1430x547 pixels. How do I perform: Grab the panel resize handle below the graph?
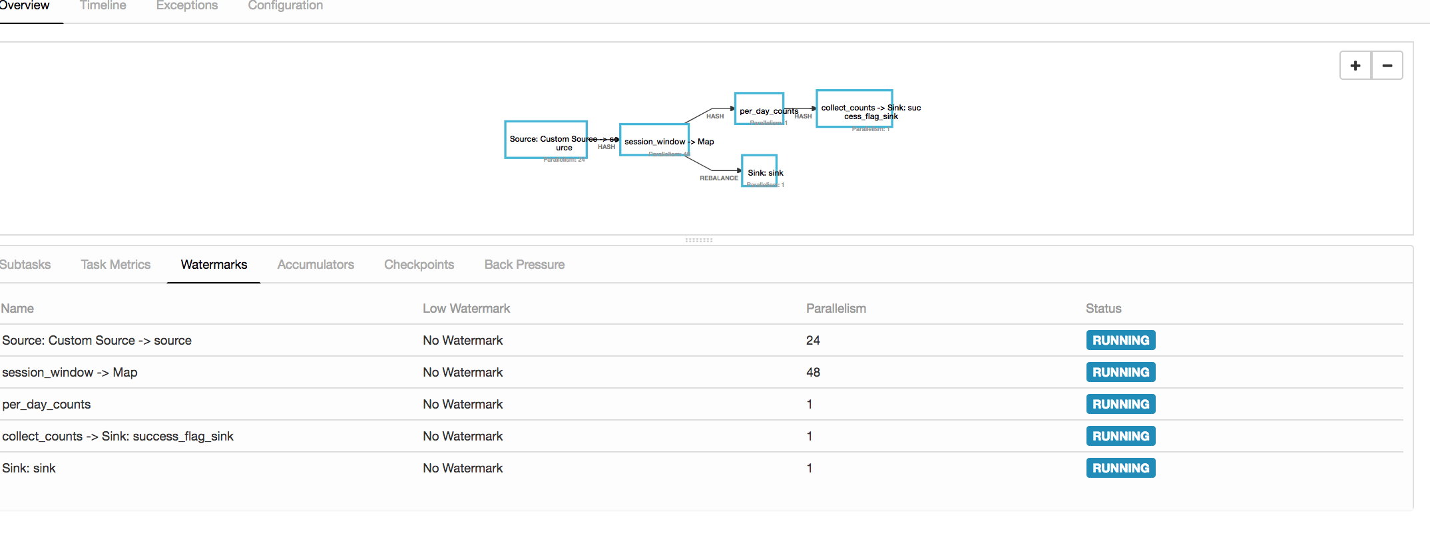click(698, 240)
